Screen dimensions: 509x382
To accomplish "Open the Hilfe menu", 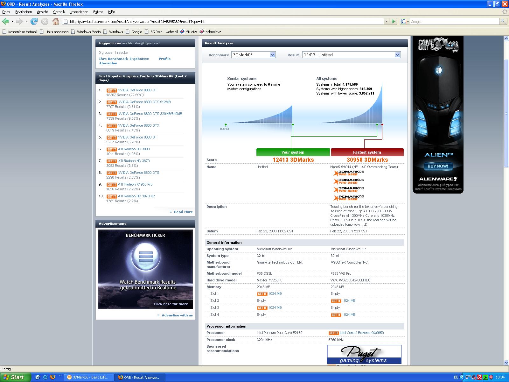I will coord(111,12).
